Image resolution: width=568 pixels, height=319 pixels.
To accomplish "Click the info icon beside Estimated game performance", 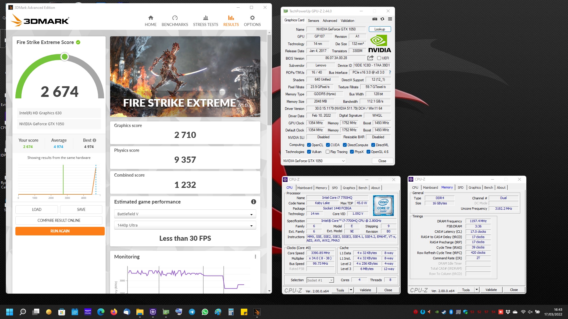I will [254, 202].
